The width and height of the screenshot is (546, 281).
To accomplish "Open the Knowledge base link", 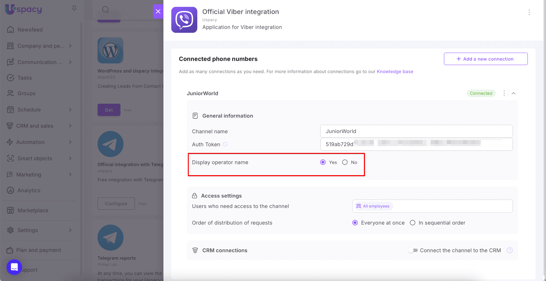I will tap(395, 71).
